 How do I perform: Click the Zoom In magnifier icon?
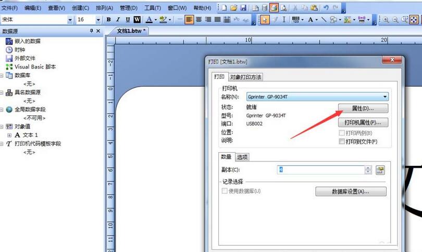point(386,20)
